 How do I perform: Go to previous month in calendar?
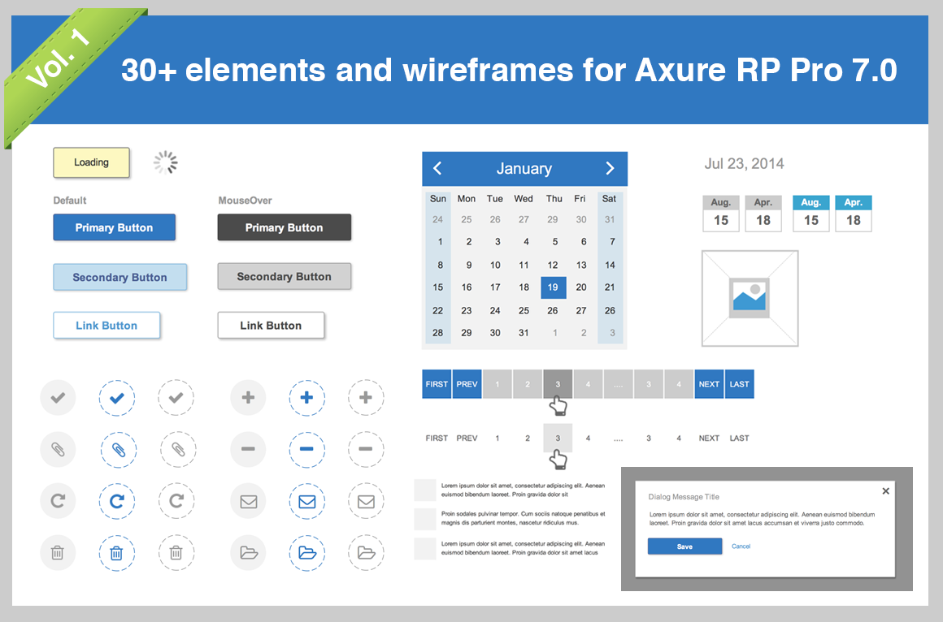pos(437,169)
